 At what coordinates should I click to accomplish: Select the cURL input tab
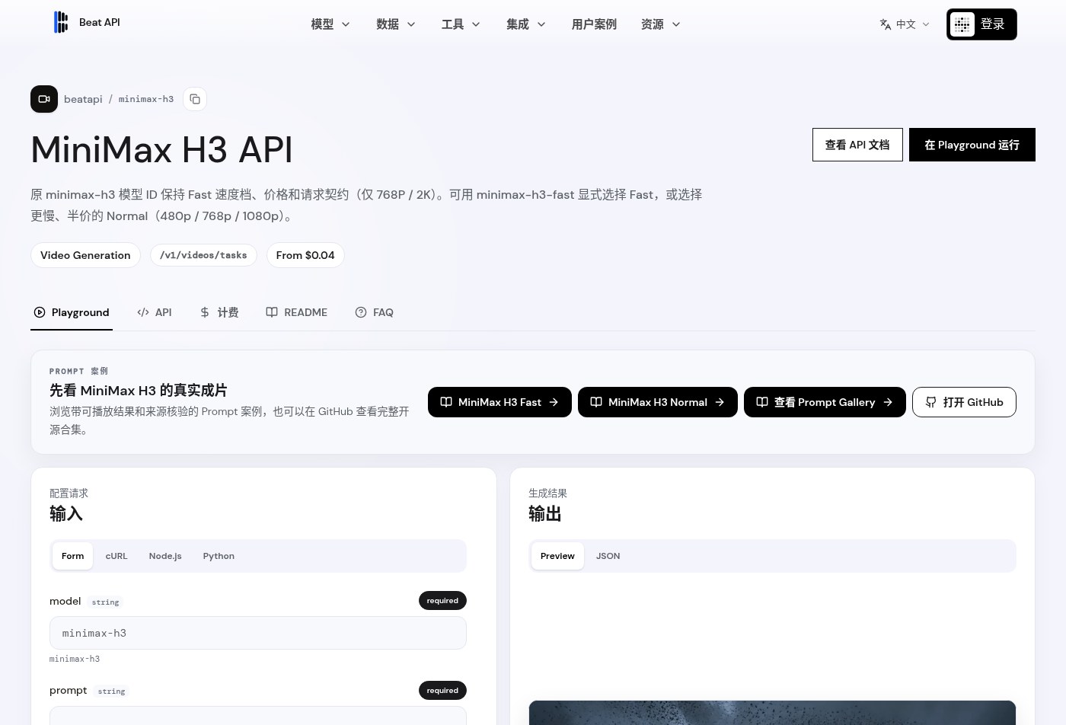116,556
